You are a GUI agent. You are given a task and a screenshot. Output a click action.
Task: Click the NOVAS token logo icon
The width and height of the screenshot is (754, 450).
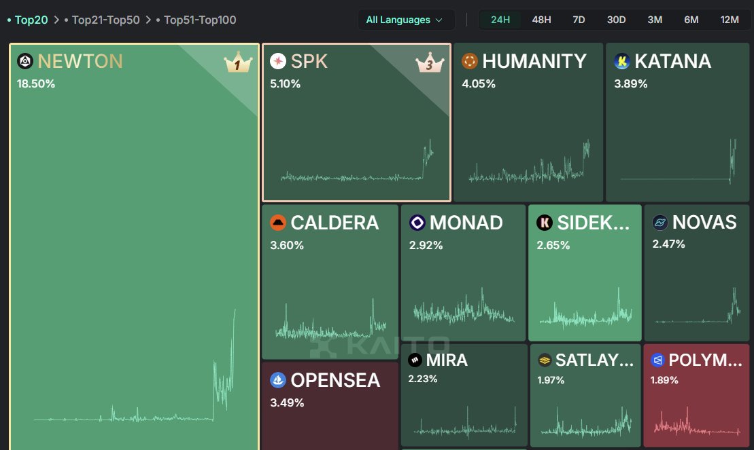tap(659, 223)
